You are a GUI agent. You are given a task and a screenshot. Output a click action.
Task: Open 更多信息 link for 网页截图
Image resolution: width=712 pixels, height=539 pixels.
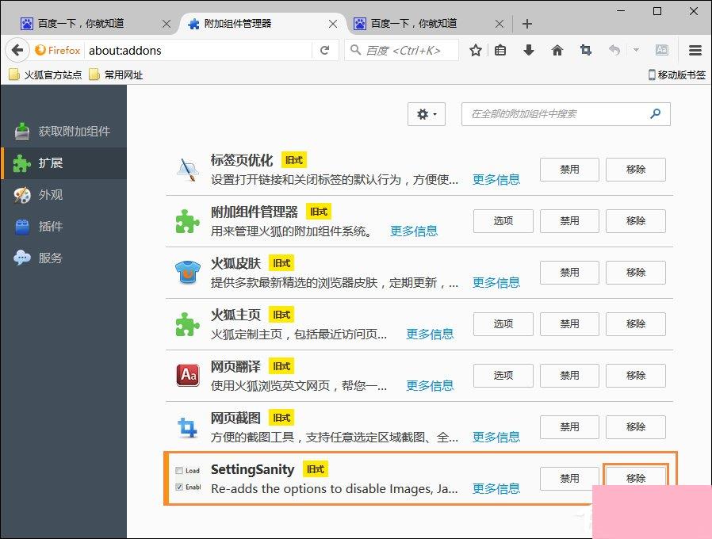point(496,438)
